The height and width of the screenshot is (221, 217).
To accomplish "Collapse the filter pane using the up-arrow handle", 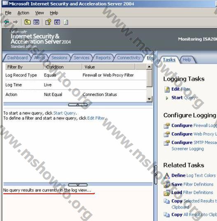I will coord(78,105).
